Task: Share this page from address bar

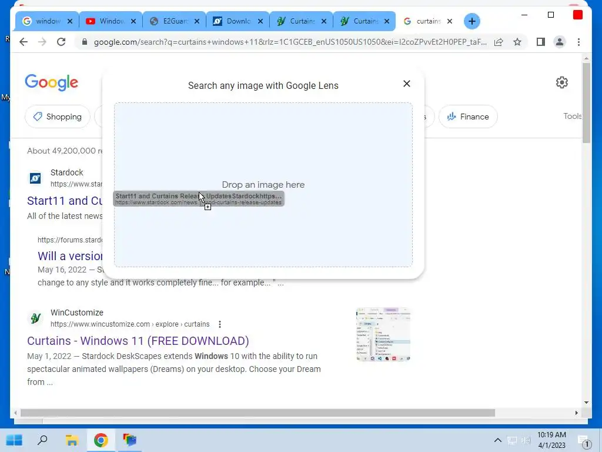Action: [x=499, y=42]
